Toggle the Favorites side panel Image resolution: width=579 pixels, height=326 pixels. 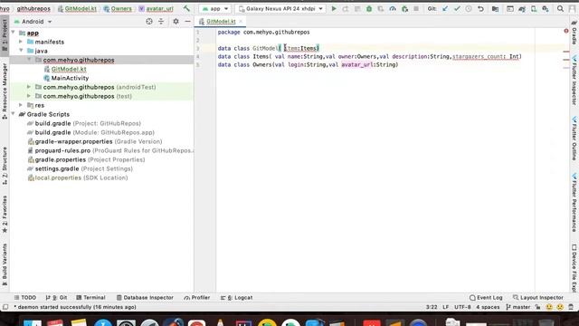point(5,214)
